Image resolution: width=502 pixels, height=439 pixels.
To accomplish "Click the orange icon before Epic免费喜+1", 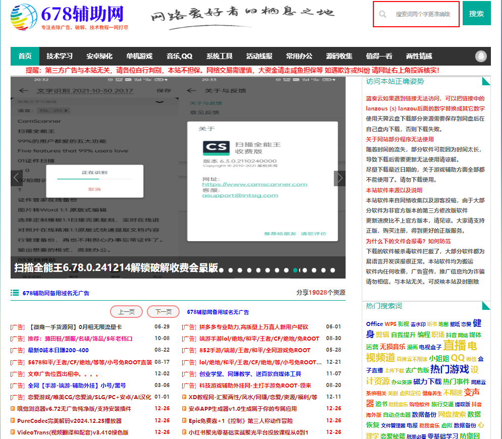I will (x=184, y=420).
